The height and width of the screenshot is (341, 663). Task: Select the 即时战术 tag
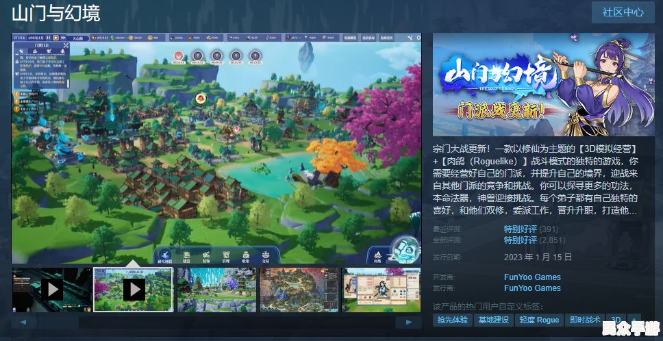(x=585, y=320)
